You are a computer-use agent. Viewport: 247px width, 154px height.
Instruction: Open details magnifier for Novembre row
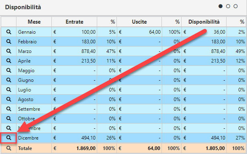(x=9, y=128)
